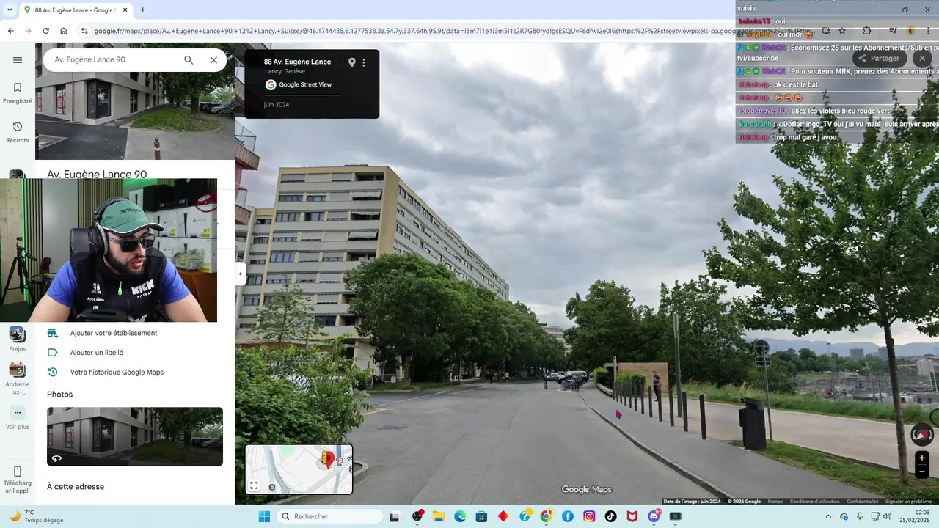This screenshot has height=528, width=939.
Task: Open Facebook from the taskbar
Action: [x=568, y=516]
